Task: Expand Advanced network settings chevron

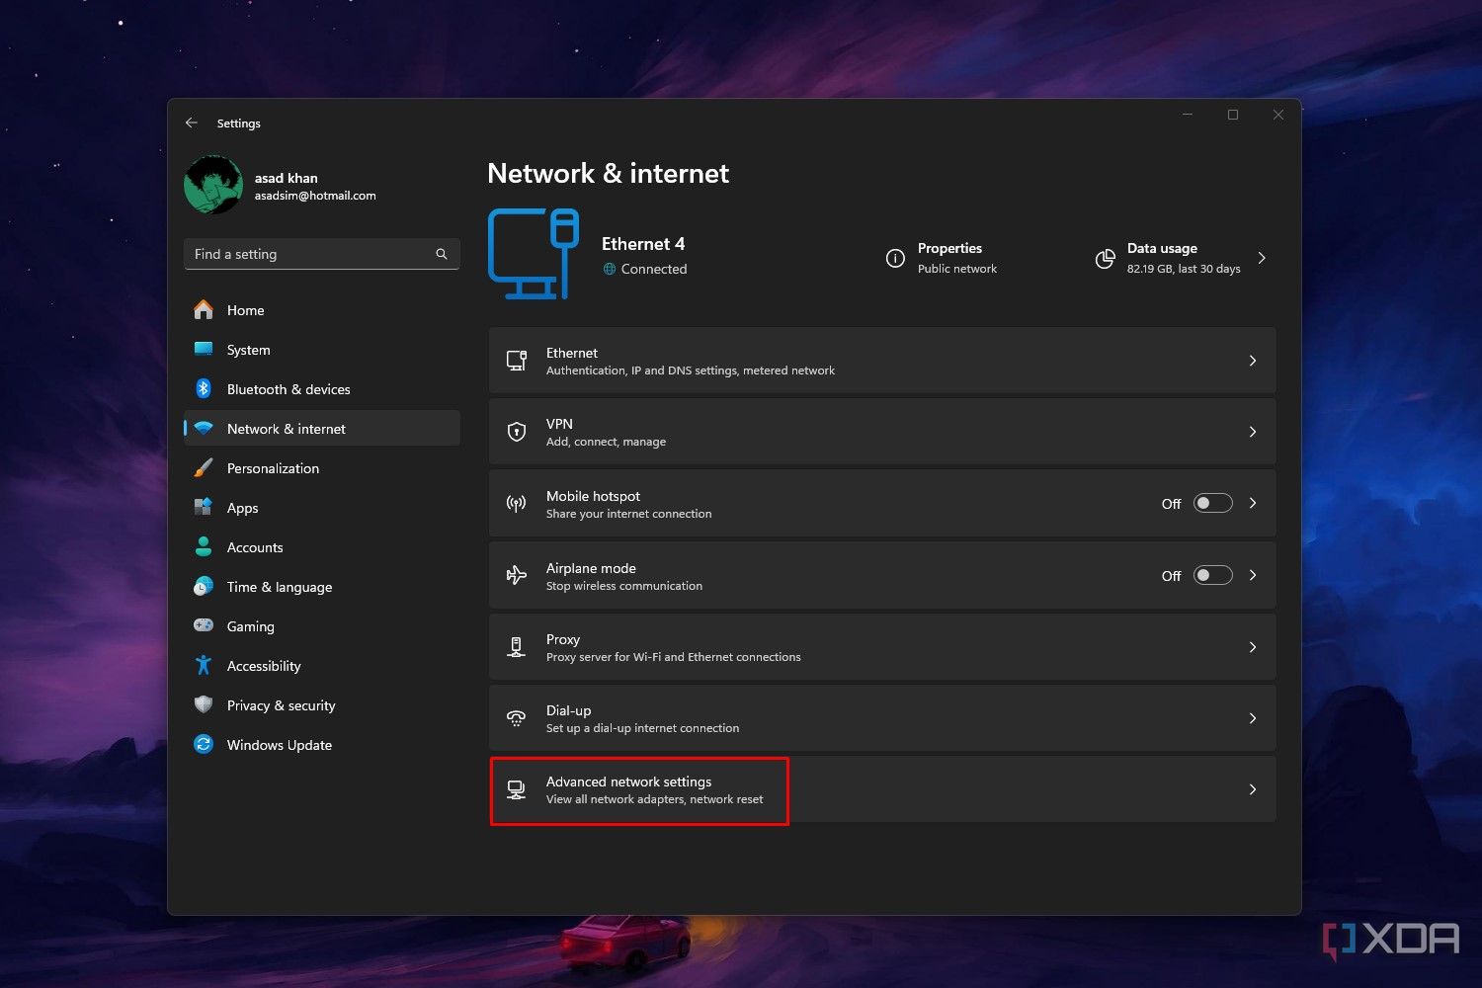Action: click(1253, 789)
